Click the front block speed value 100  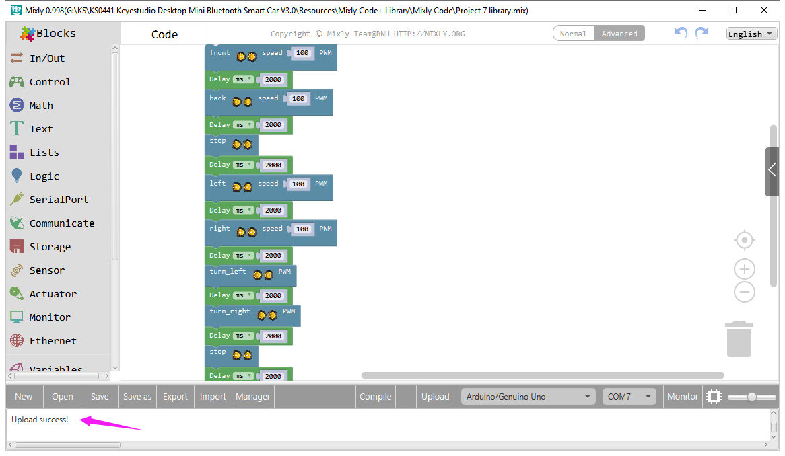pos(302,53)
